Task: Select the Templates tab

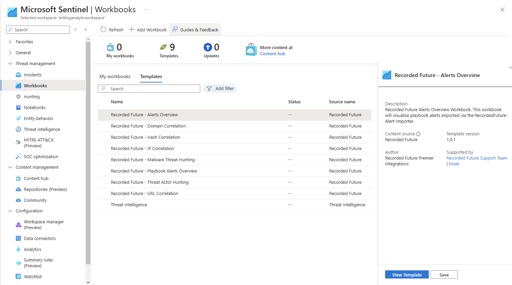Action: point(151,77)
